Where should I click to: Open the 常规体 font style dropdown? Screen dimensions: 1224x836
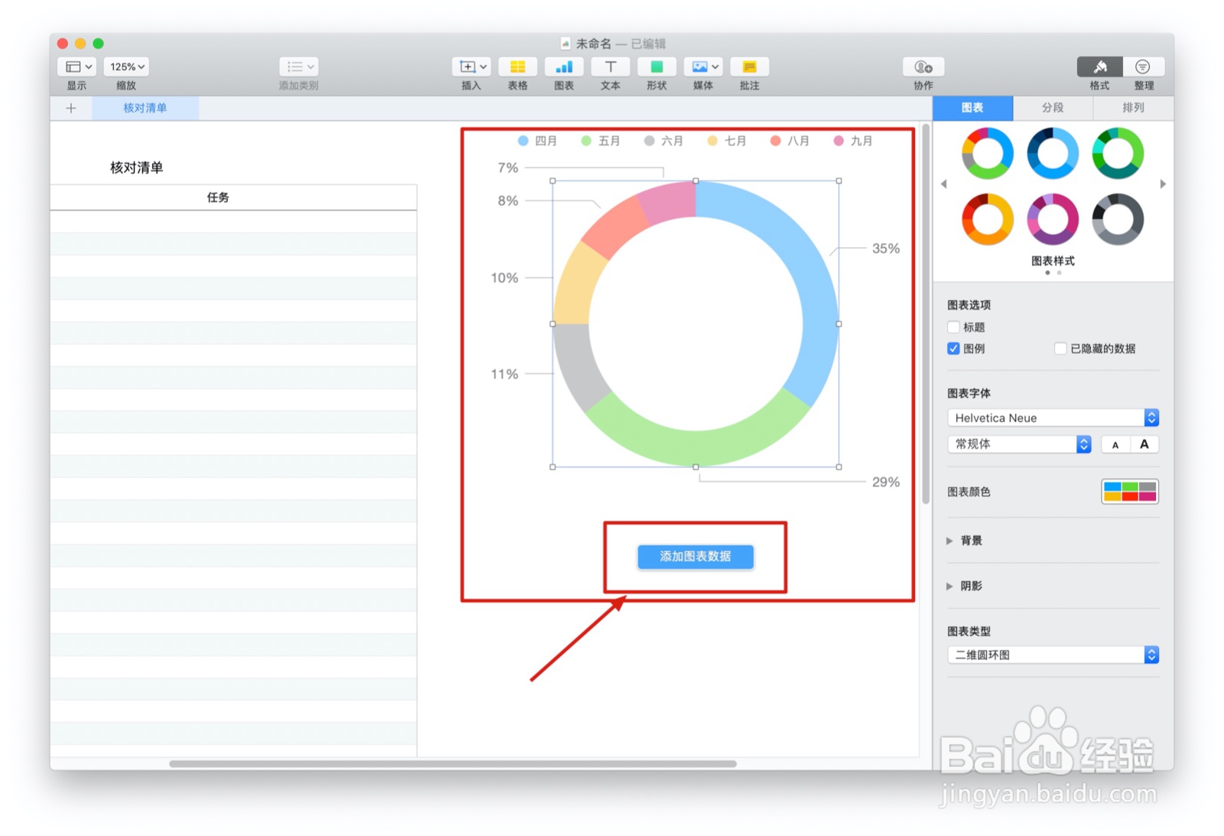(1019, 444)
